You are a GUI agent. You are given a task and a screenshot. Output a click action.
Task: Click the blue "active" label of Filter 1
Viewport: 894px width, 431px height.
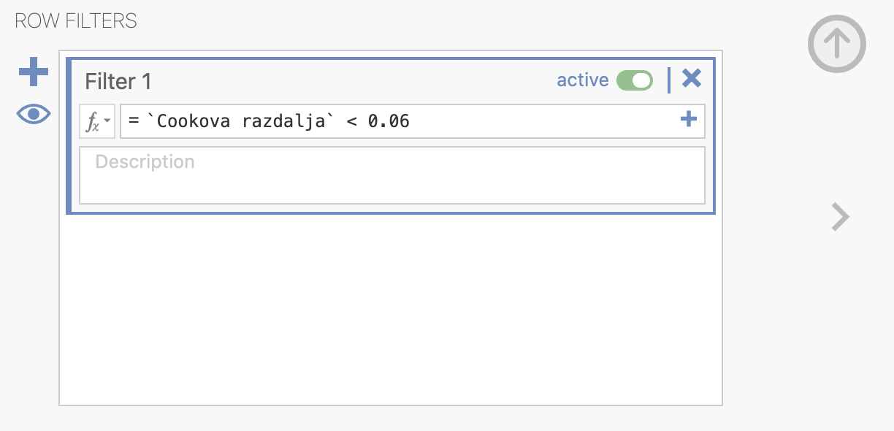582,80
